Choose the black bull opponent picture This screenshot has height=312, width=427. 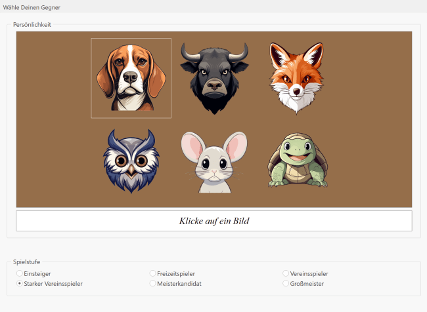[x=214, y=78]
